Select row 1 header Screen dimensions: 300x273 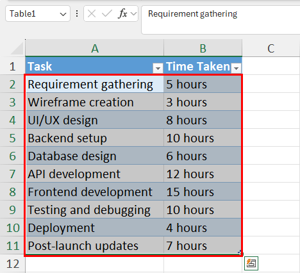[x=12, y=66]
